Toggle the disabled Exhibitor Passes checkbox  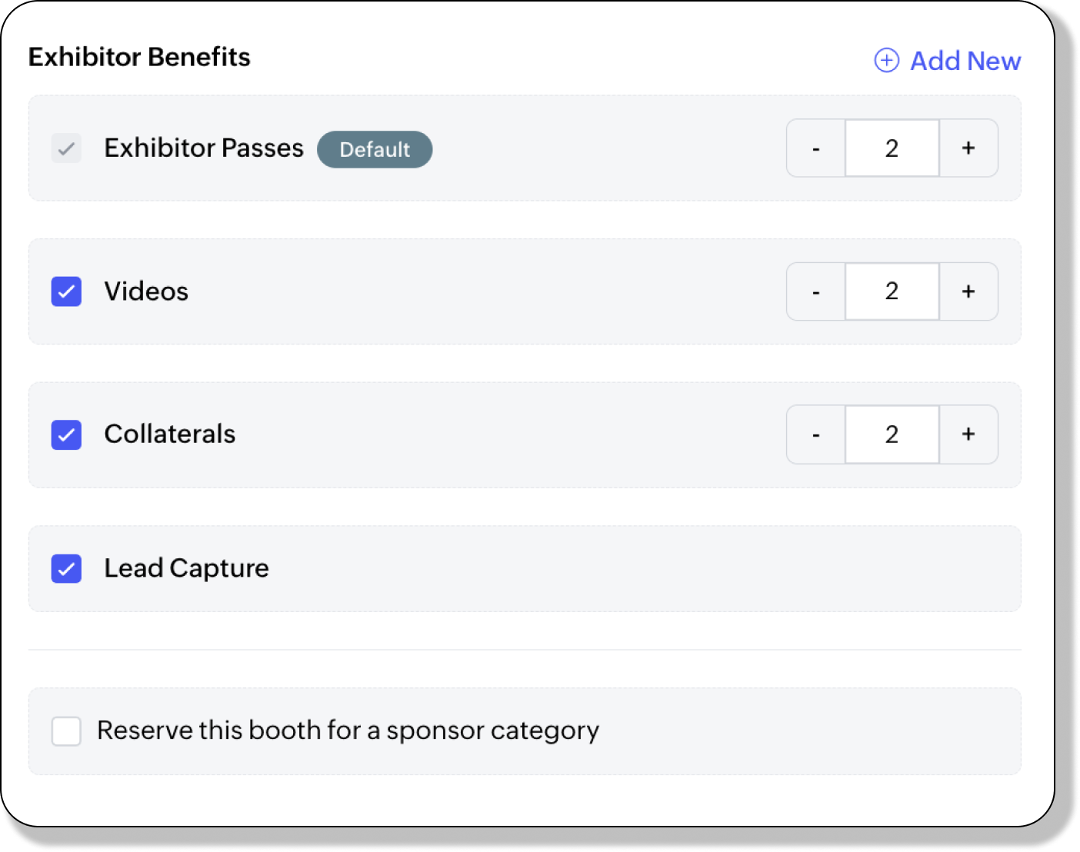[66, 148]
